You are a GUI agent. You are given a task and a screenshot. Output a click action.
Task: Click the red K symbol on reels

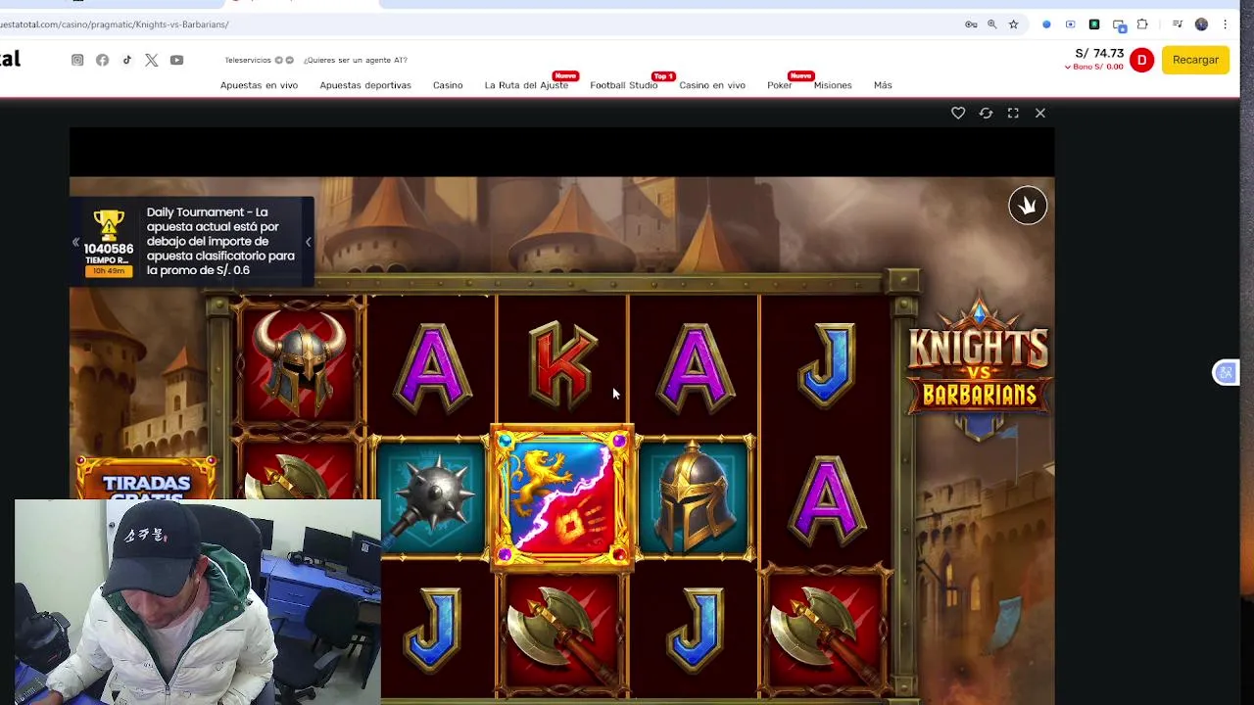[562, 364]
